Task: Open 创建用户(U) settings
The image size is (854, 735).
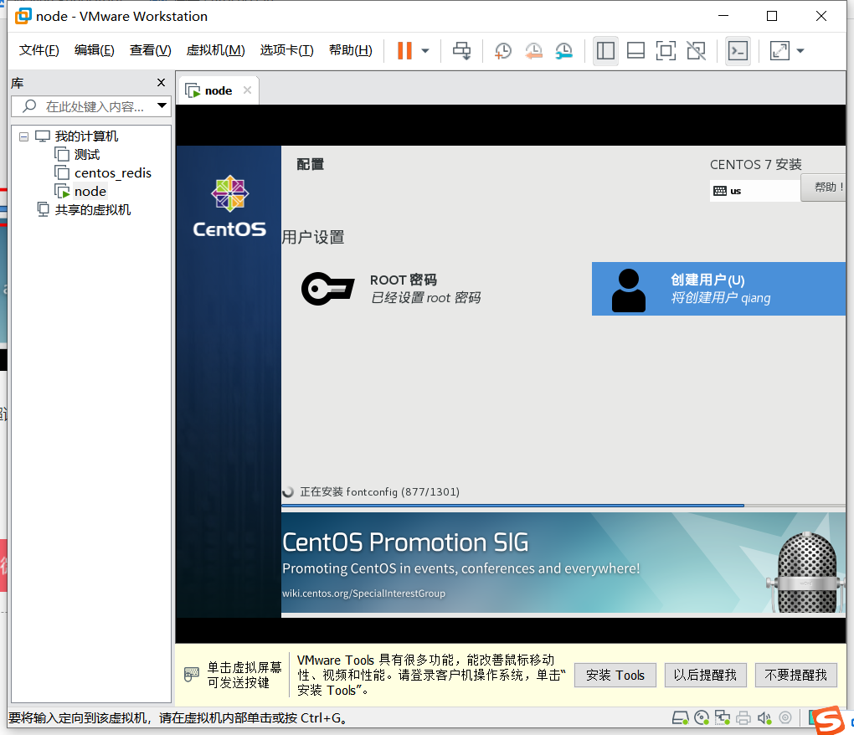Action: tap(718, 289)
